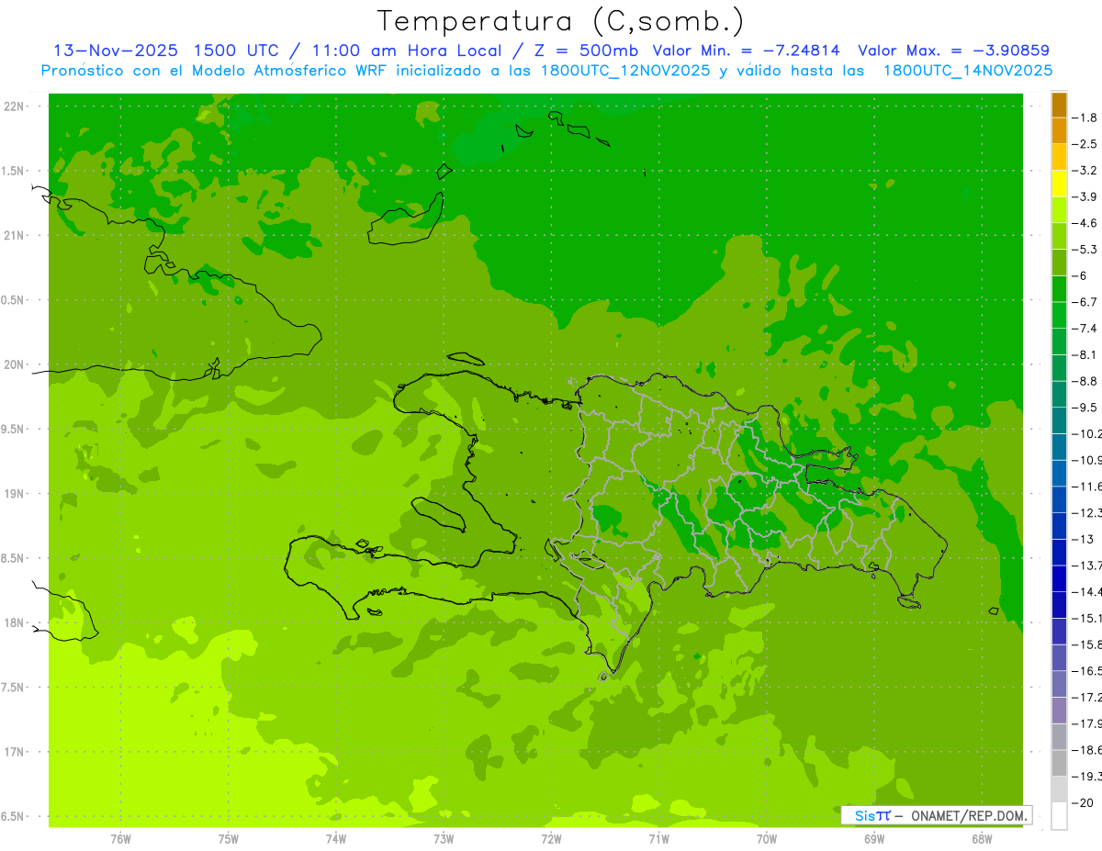Click the "-6.7" colorbar label
Screen dimensions: 1102x851
point(1085,302)
